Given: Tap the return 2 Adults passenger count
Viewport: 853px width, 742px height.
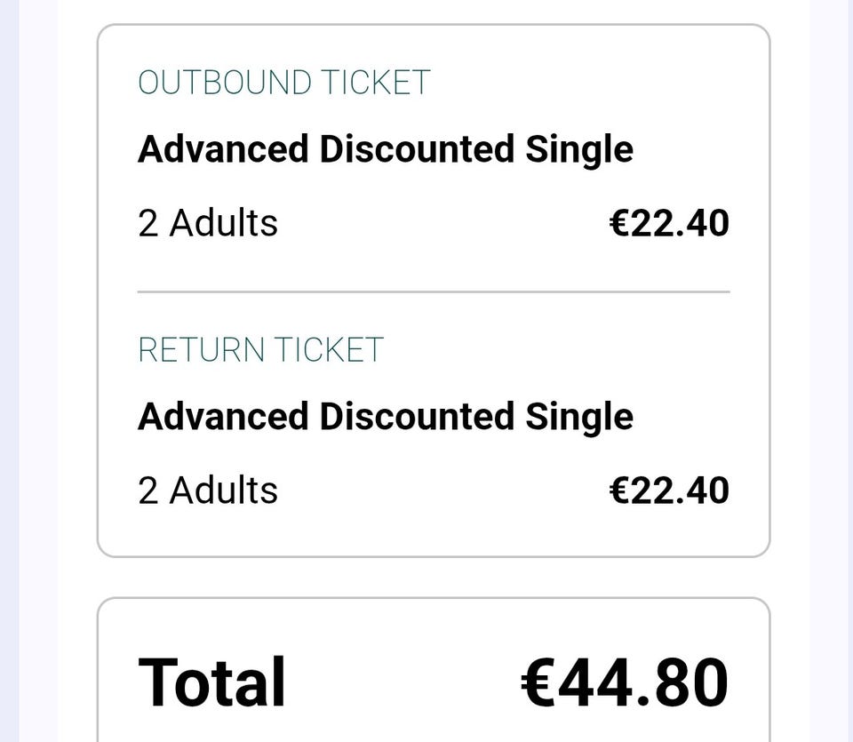Looking at the screenshot, I should click(207, 491).
